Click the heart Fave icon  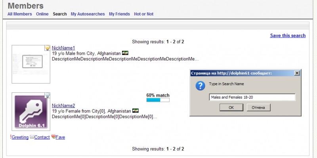53,137
